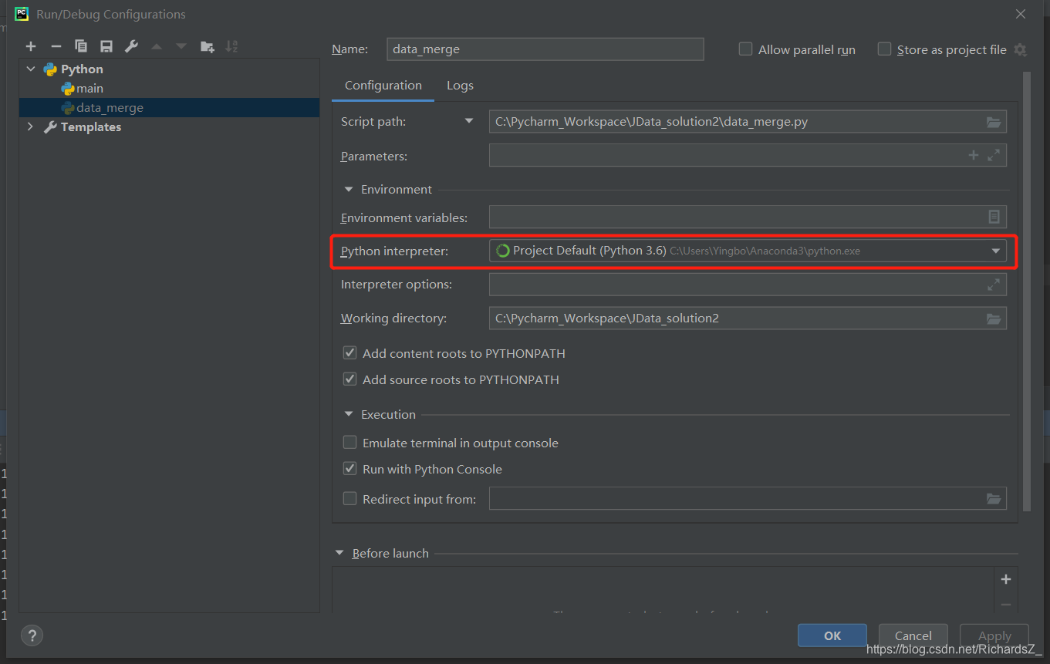Create new folder icon in toolbar

[x=207, y=47]
